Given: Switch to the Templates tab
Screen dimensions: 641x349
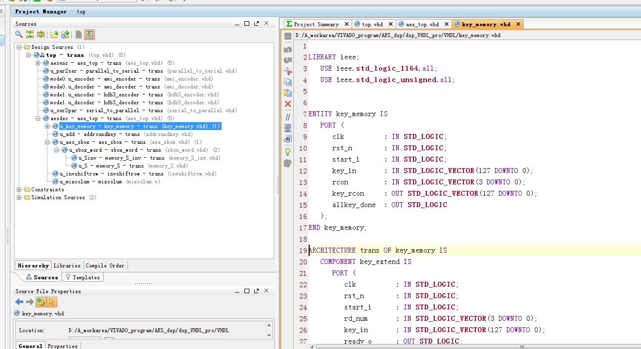Looking at the screenshot, I should 83,277.
